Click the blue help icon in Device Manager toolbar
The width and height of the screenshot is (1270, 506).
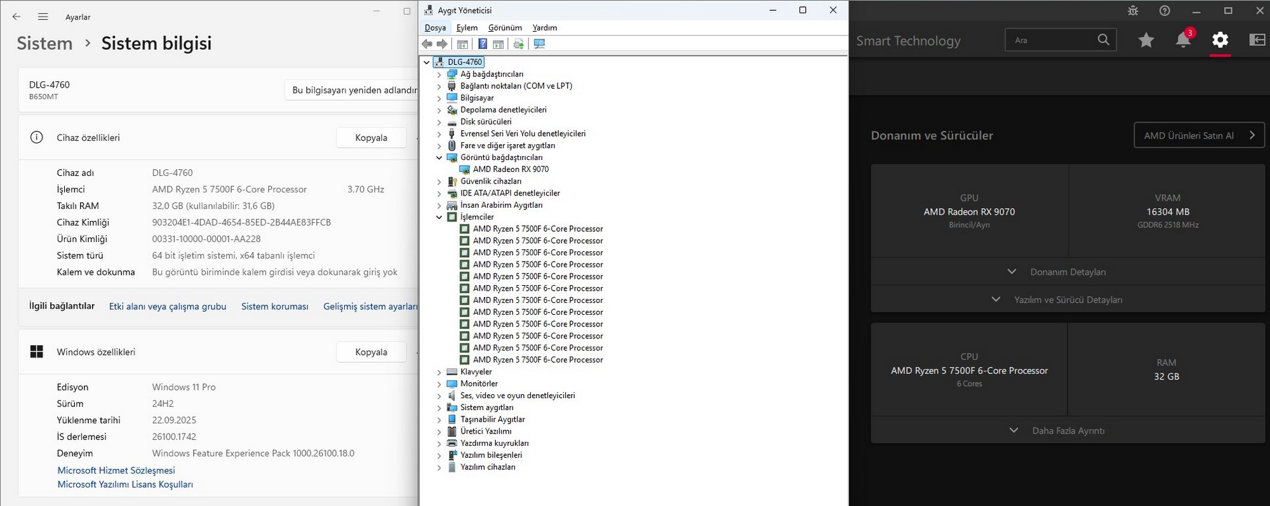coord(483,44)
